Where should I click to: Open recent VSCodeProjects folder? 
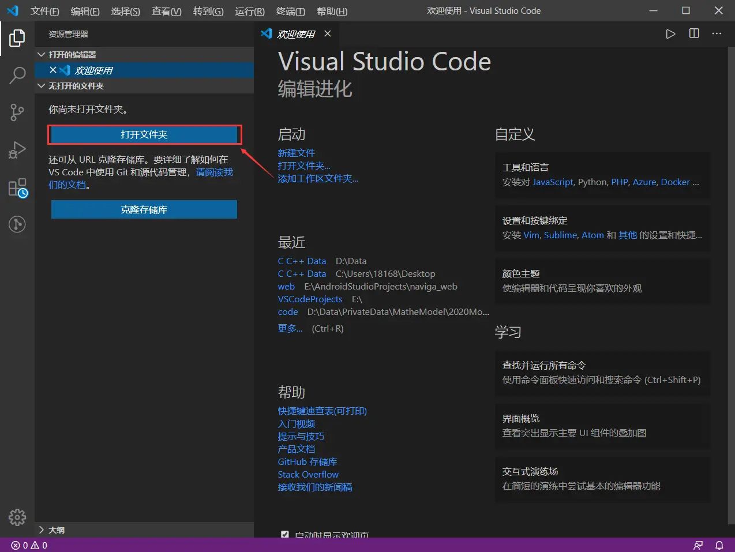310,299
